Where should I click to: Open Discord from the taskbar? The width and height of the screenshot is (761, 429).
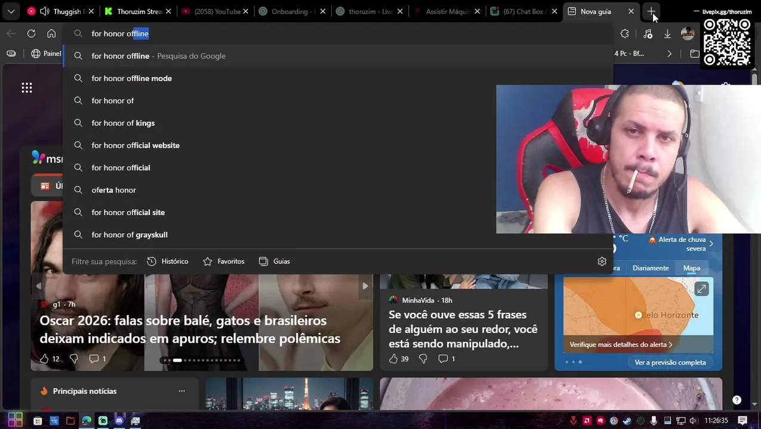(x=119, y=421)
